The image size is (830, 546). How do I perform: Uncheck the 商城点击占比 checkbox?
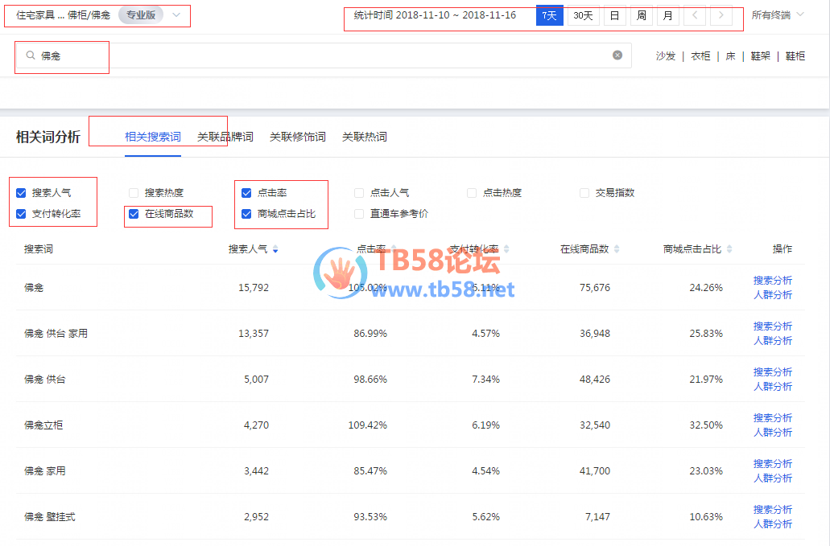click(246, 214)
